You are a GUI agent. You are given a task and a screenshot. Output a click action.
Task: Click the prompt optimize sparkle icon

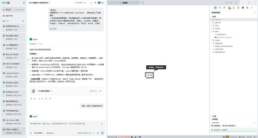coord(102,124)
